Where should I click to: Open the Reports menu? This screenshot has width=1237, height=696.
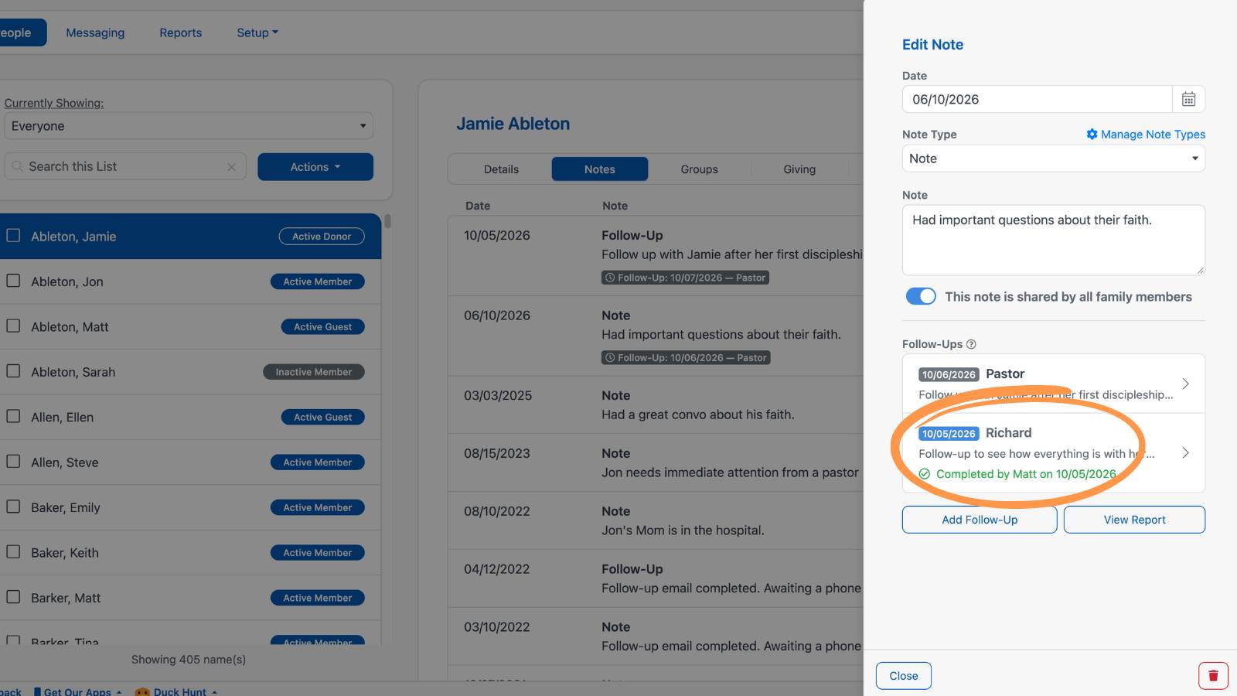[180, 32]
